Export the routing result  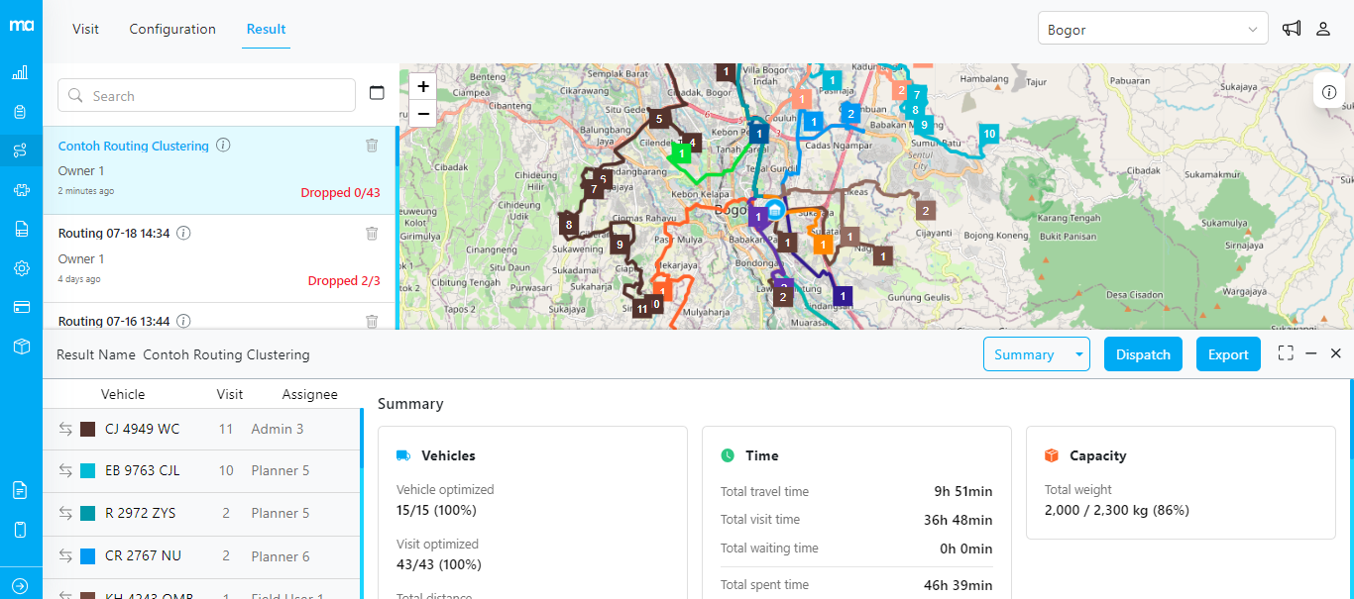tap(1228, 353)
